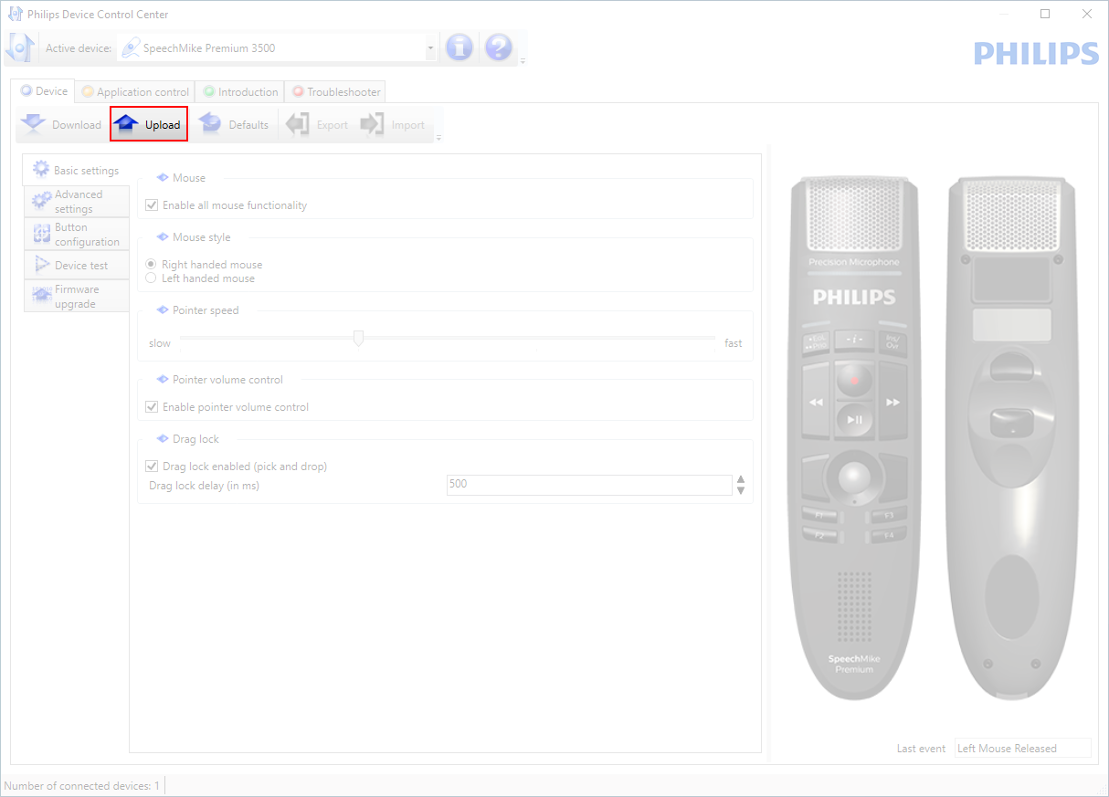Click the -i- button on the device image

point(855,341)
